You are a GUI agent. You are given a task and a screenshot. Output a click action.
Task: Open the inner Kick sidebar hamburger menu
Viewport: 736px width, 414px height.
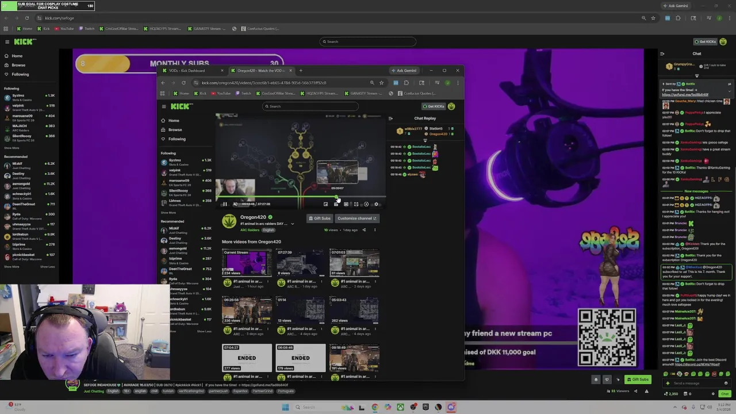click(x=164, y=106)
